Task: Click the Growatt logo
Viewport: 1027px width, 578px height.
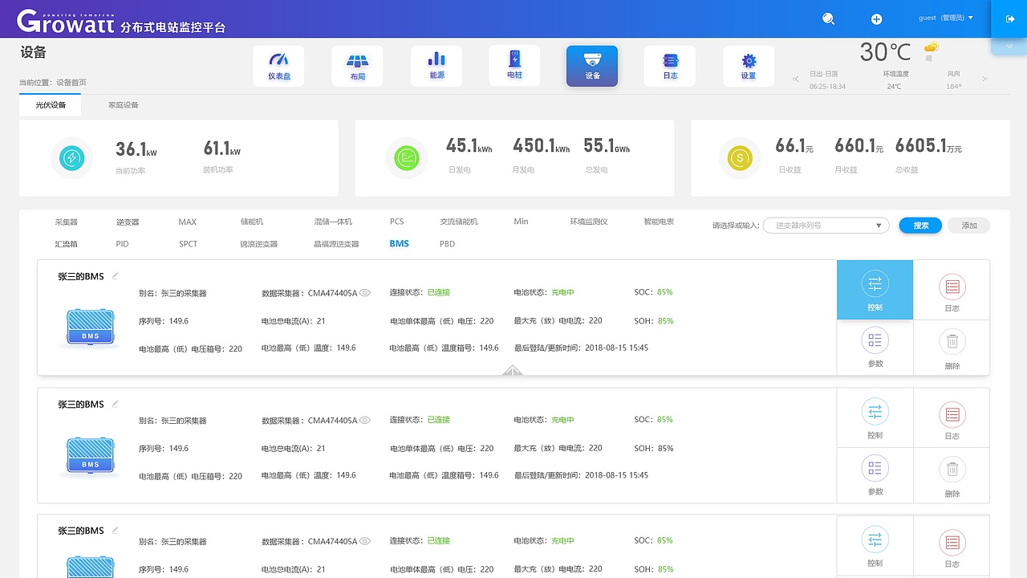Action: click(67, 21)
